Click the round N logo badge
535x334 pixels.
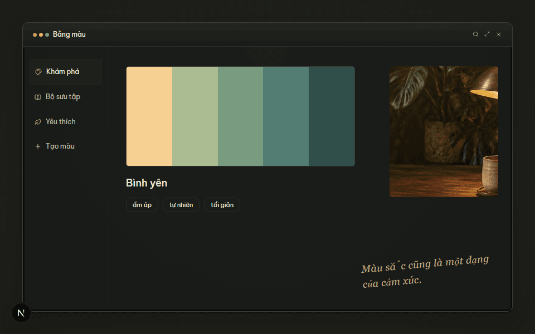(21, 313)
